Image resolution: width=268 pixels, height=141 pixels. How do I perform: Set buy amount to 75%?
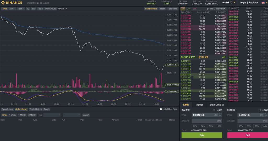point(211,126)
